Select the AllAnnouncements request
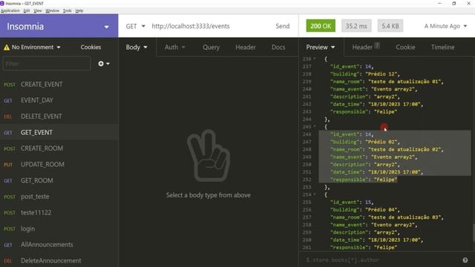This screenshot has width=475, height=267. pyautogui.click(x=59, y=245)
